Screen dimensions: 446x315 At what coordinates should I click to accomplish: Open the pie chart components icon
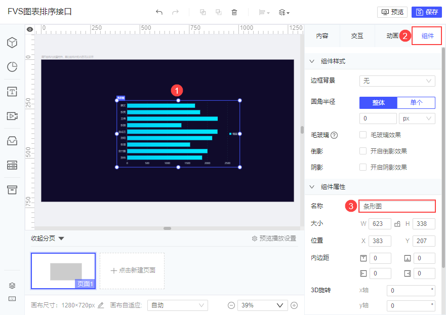click(12, 67)
